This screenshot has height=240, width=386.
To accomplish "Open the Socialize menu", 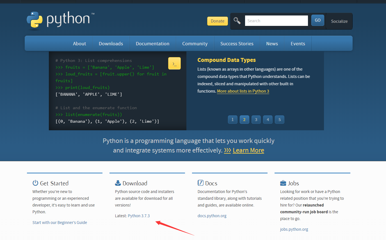I will point(339,21).
